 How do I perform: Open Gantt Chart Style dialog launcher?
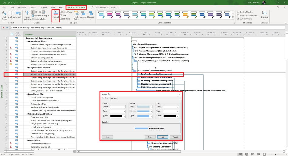tap(234, 23)
